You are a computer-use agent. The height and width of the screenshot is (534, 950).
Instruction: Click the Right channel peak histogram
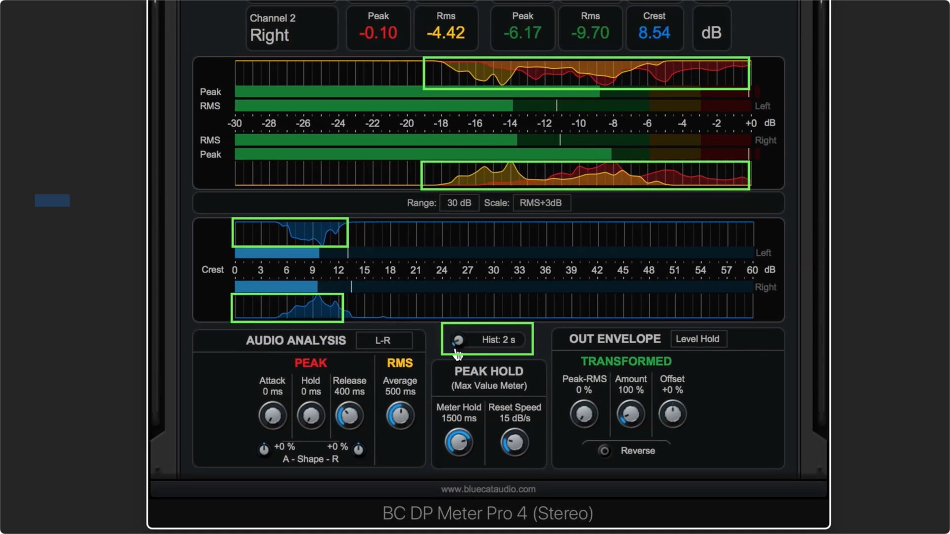(x=492, y=174)
